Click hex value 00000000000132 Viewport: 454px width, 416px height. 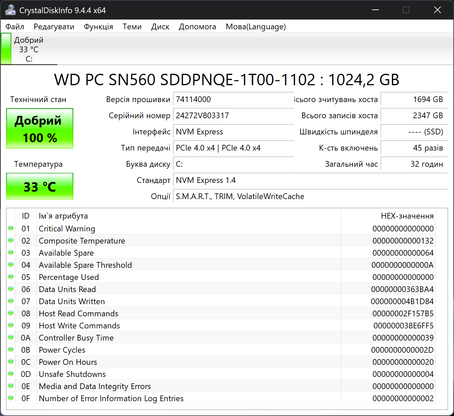coord(403,241)
